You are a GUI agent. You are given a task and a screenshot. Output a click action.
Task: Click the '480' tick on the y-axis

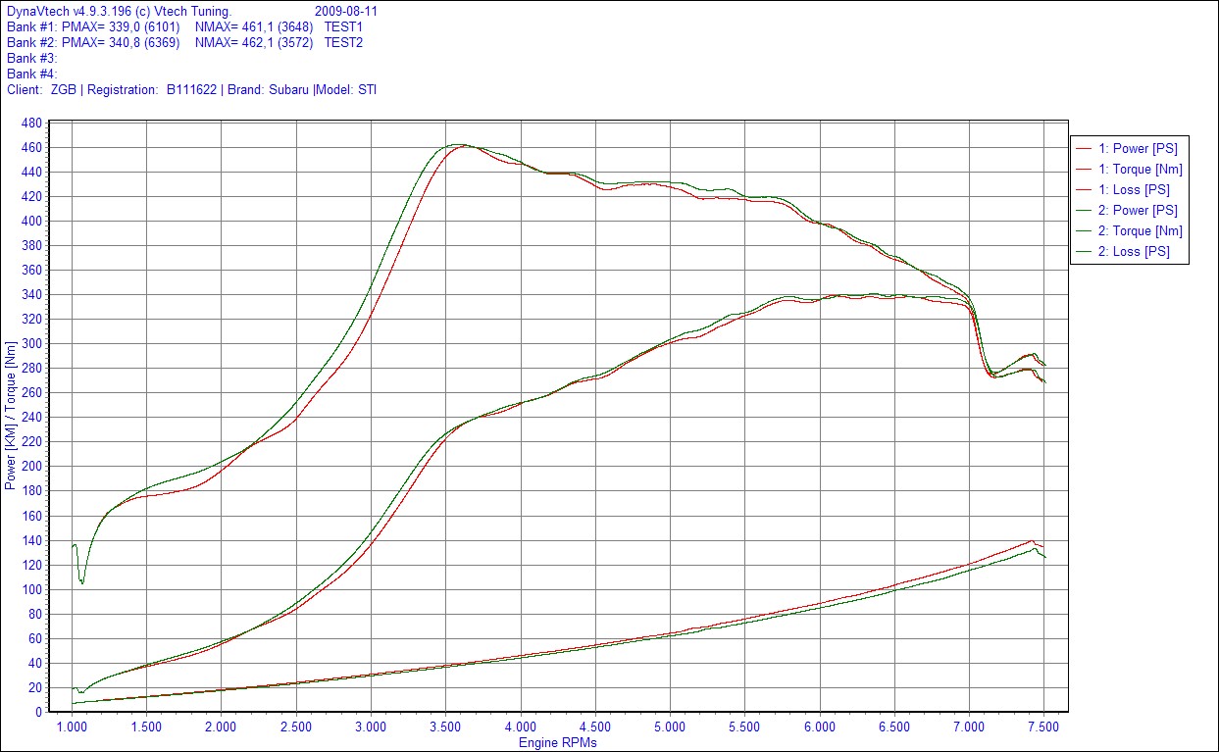click(30, 124)
